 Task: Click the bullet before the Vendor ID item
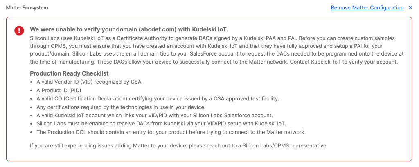[x=32, y=82]
